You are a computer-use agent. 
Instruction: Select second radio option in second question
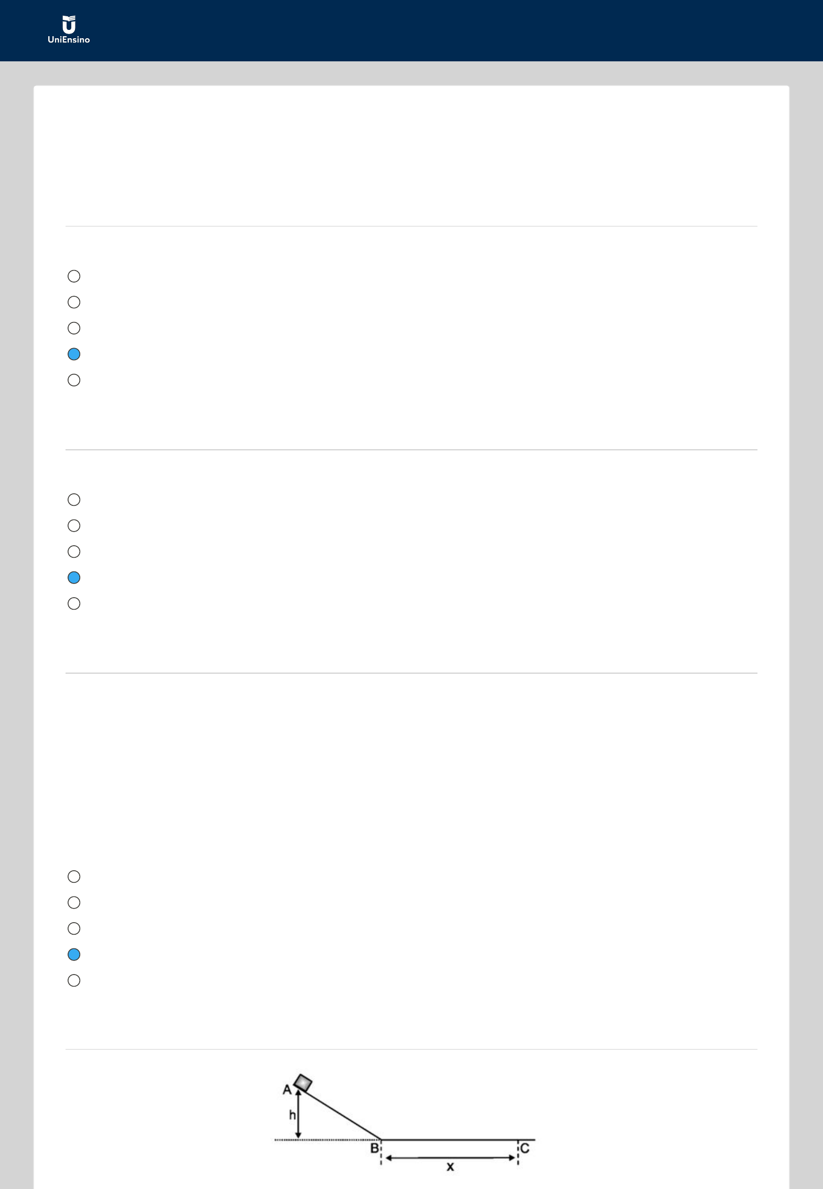(x=74, y=526)
